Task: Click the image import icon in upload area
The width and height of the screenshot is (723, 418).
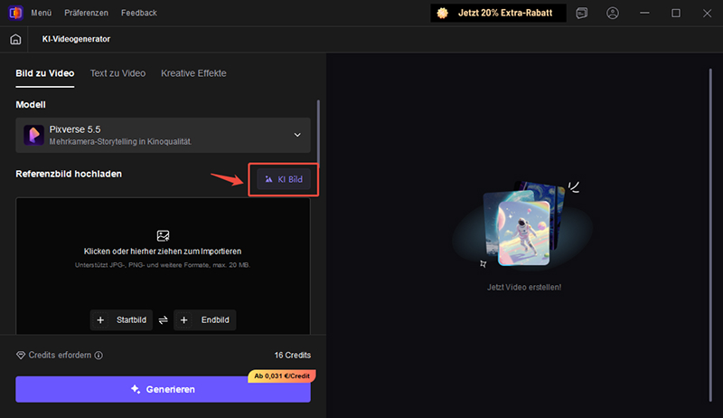Action: pos(163,235)
